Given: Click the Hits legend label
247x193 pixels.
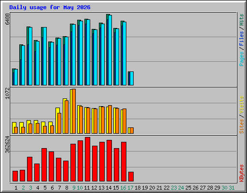Looking at the screenshot, I should tap(242, 20).
